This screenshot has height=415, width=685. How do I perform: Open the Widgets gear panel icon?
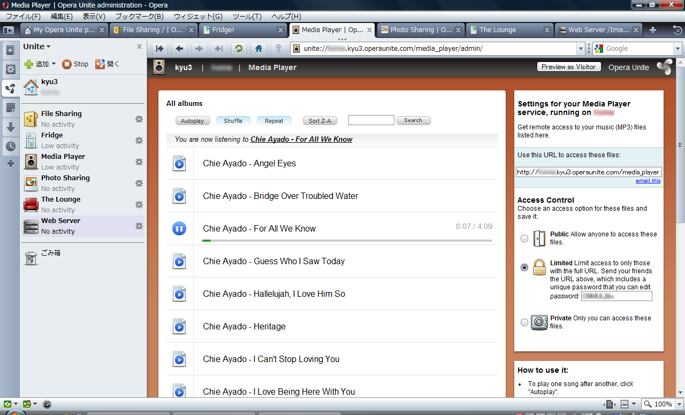coord(10,69)
